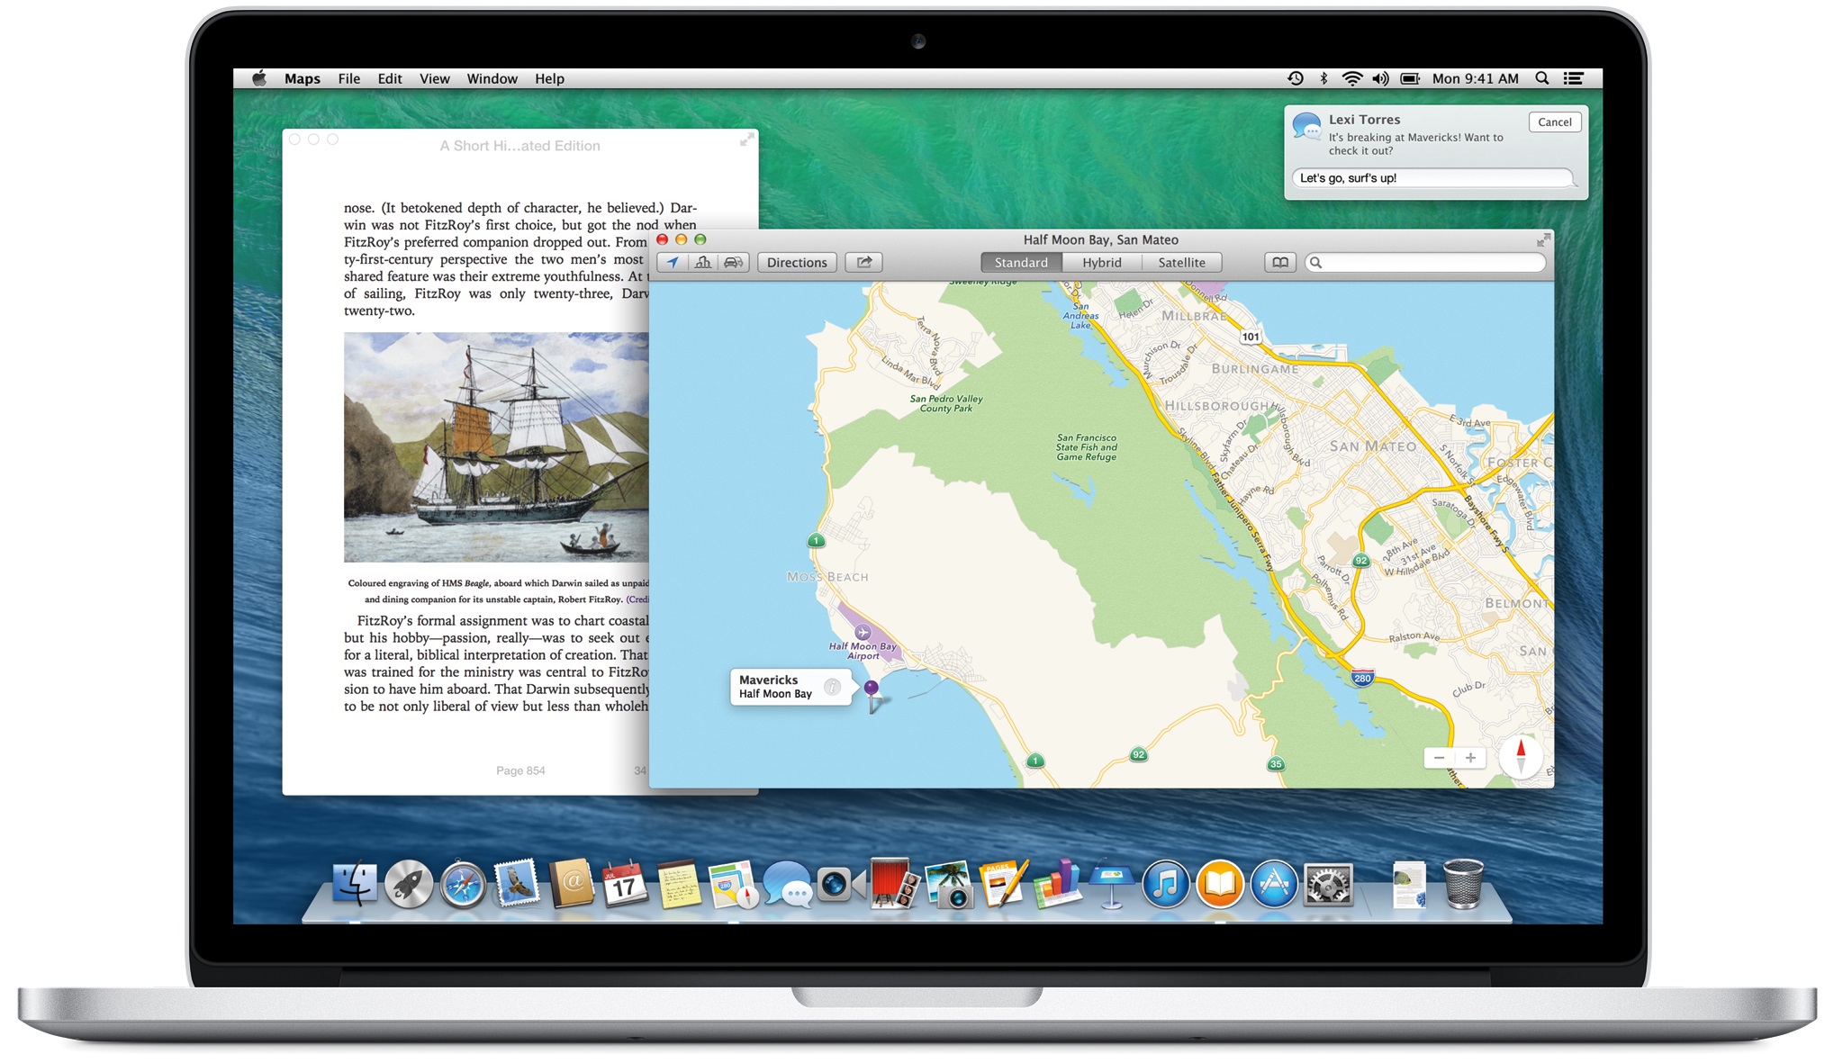
Task: Open the View menu
Action: [434, 78]
